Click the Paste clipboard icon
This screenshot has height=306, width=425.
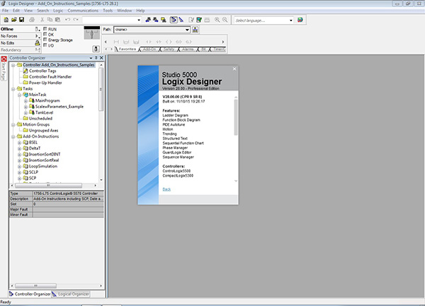(x=57, y=20)
